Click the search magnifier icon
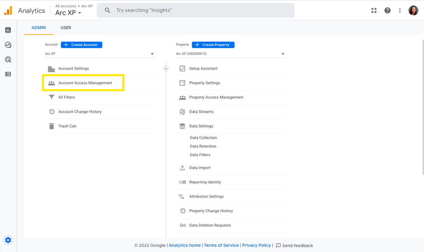The image size is (424, 252). coord(108,10)
